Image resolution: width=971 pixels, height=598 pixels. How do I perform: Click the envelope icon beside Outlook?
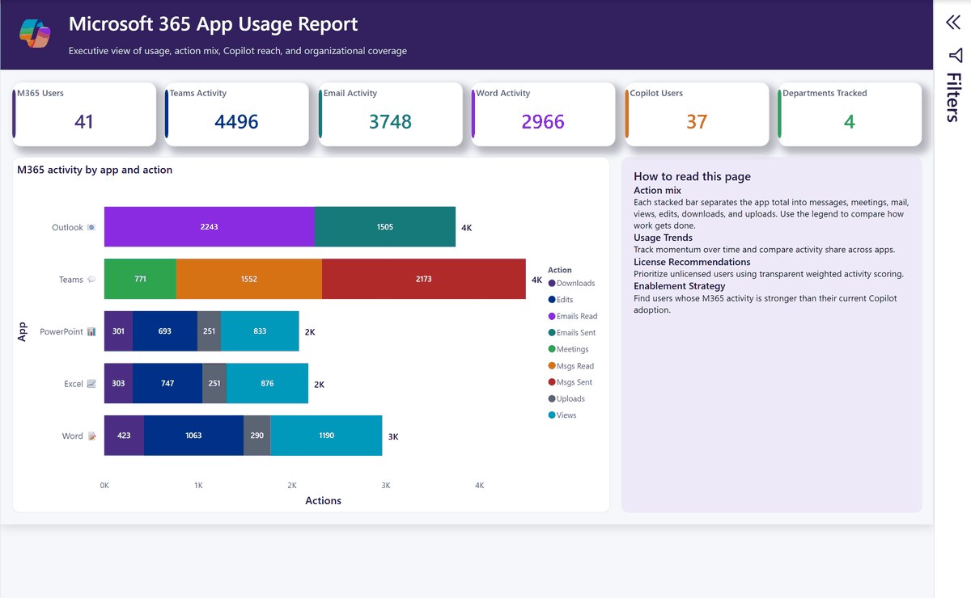(x=91, y=228)
